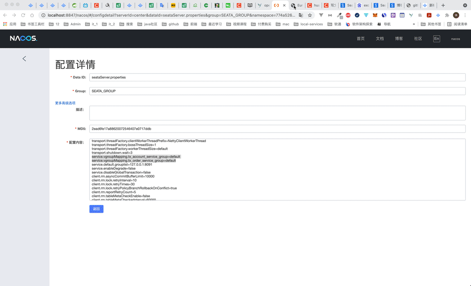
Task: Open Chrome's three-dot menu
Action: point(465,15)
